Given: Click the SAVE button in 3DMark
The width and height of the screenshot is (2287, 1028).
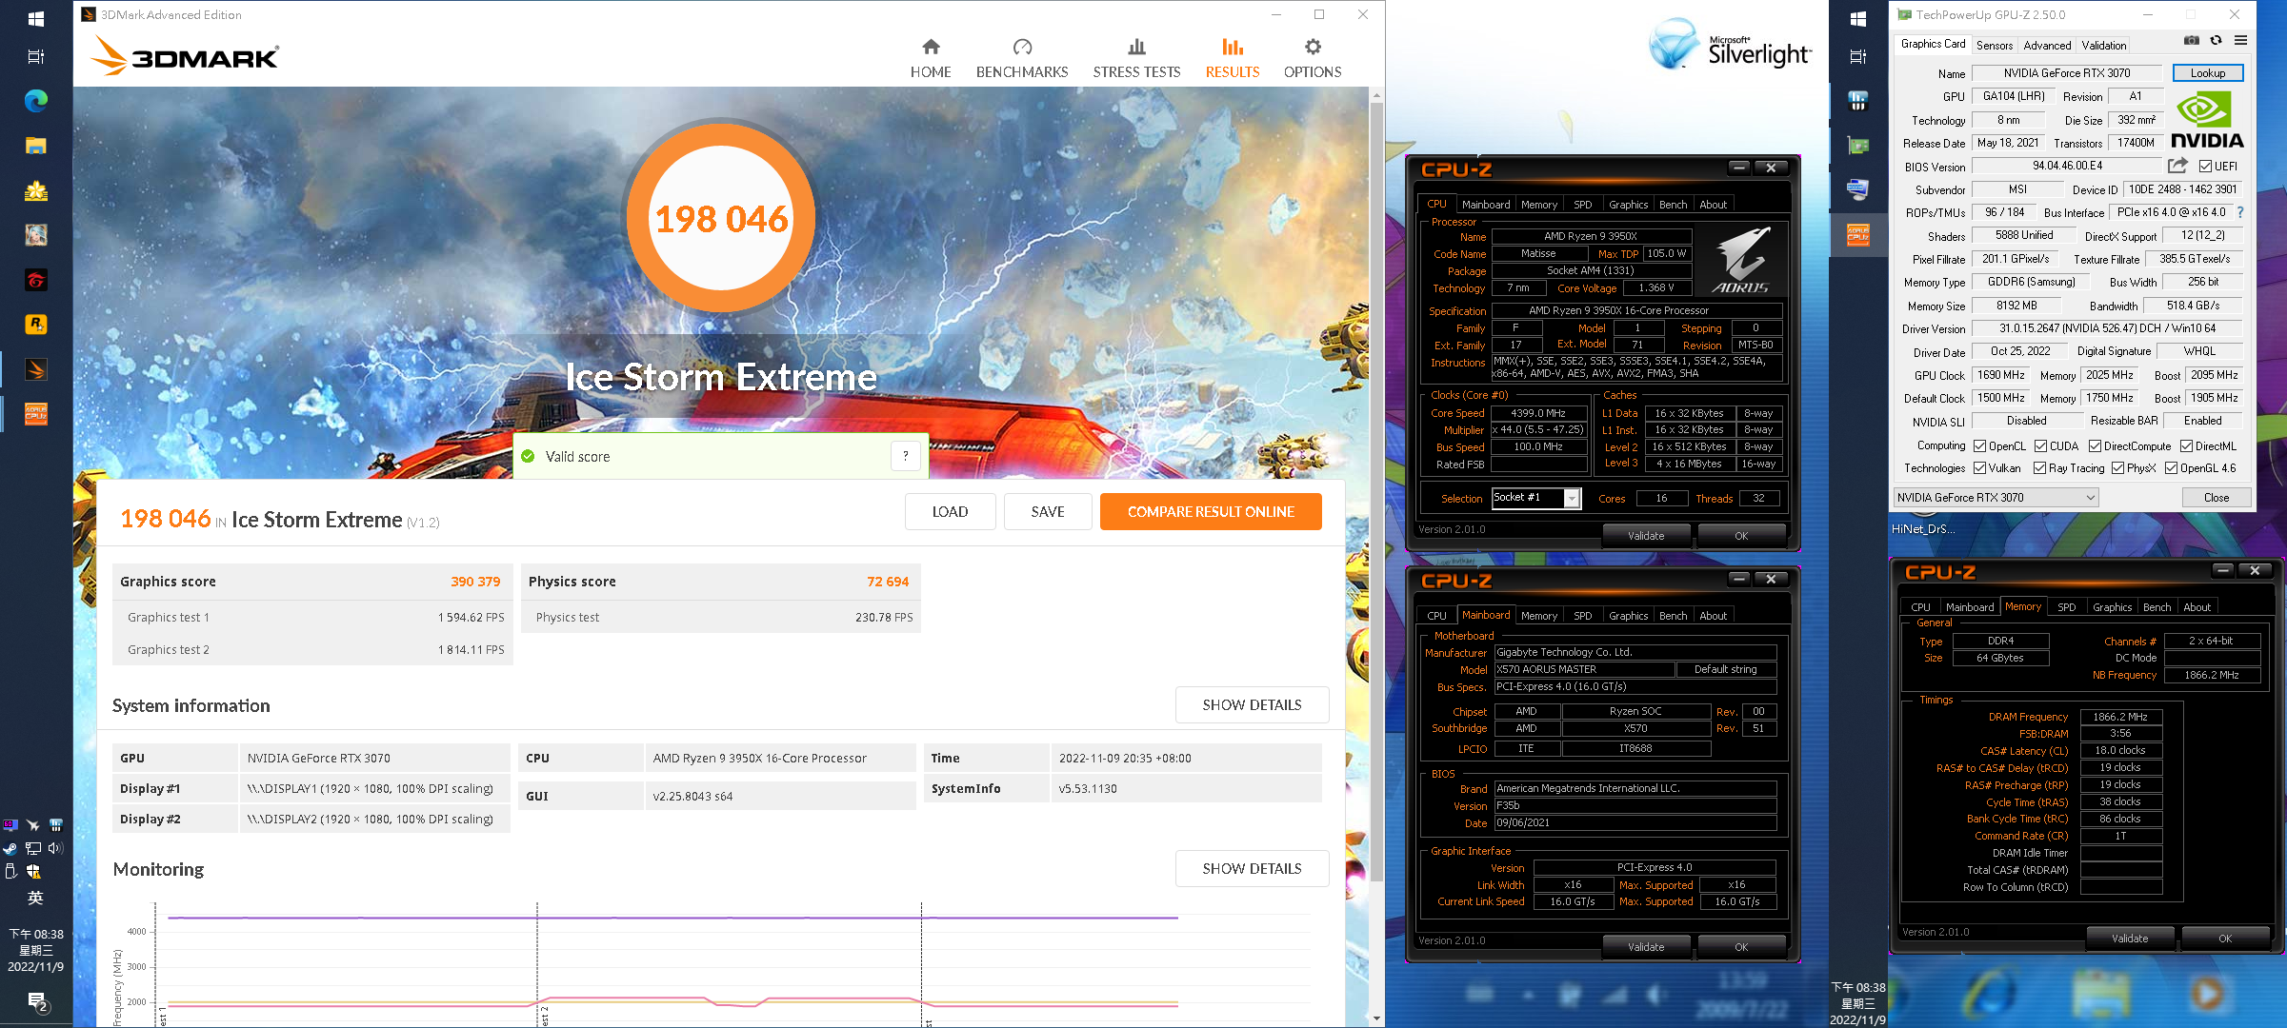Looking at the screenshot, I should 1048,512.
